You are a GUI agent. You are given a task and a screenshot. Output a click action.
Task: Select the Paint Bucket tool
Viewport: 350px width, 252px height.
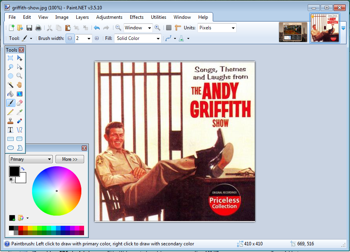click(11, 94)
